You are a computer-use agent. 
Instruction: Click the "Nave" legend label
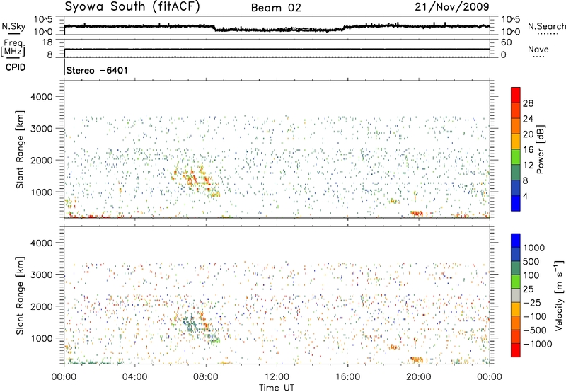[x=538, y=50]
